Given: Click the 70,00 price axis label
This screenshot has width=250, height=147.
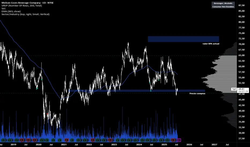Looking at the screenshot, I should (241, 44).
